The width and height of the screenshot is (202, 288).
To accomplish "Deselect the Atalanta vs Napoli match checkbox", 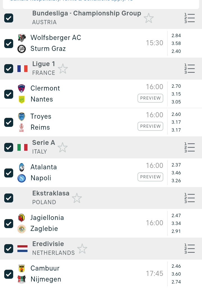I will pyautogui.click(x=9, y=173).
